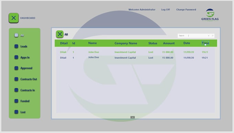Expand the list with the bottom chevron
Screen dimensions: 234x133
point(132,117)
